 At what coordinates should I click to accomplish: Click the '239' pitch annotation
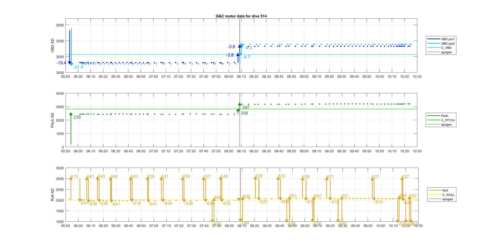pyautogui.click(x=77, y=117)
